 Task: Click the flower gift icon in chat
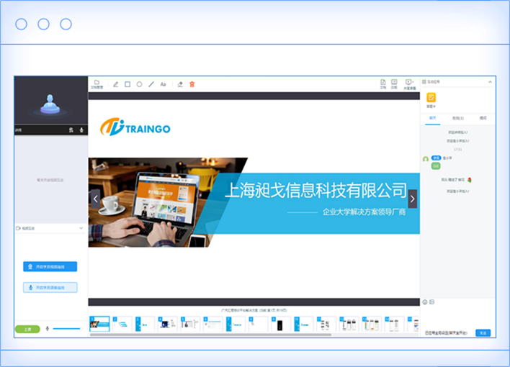(x=470, y=180)
